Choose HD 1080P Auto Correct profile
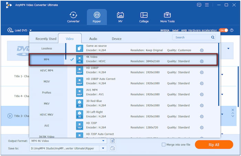241x156 pixels. [143, 81]
